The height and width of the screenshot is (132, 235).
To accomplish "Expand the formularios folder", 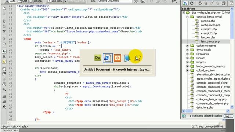I will [x=187, y=54].
